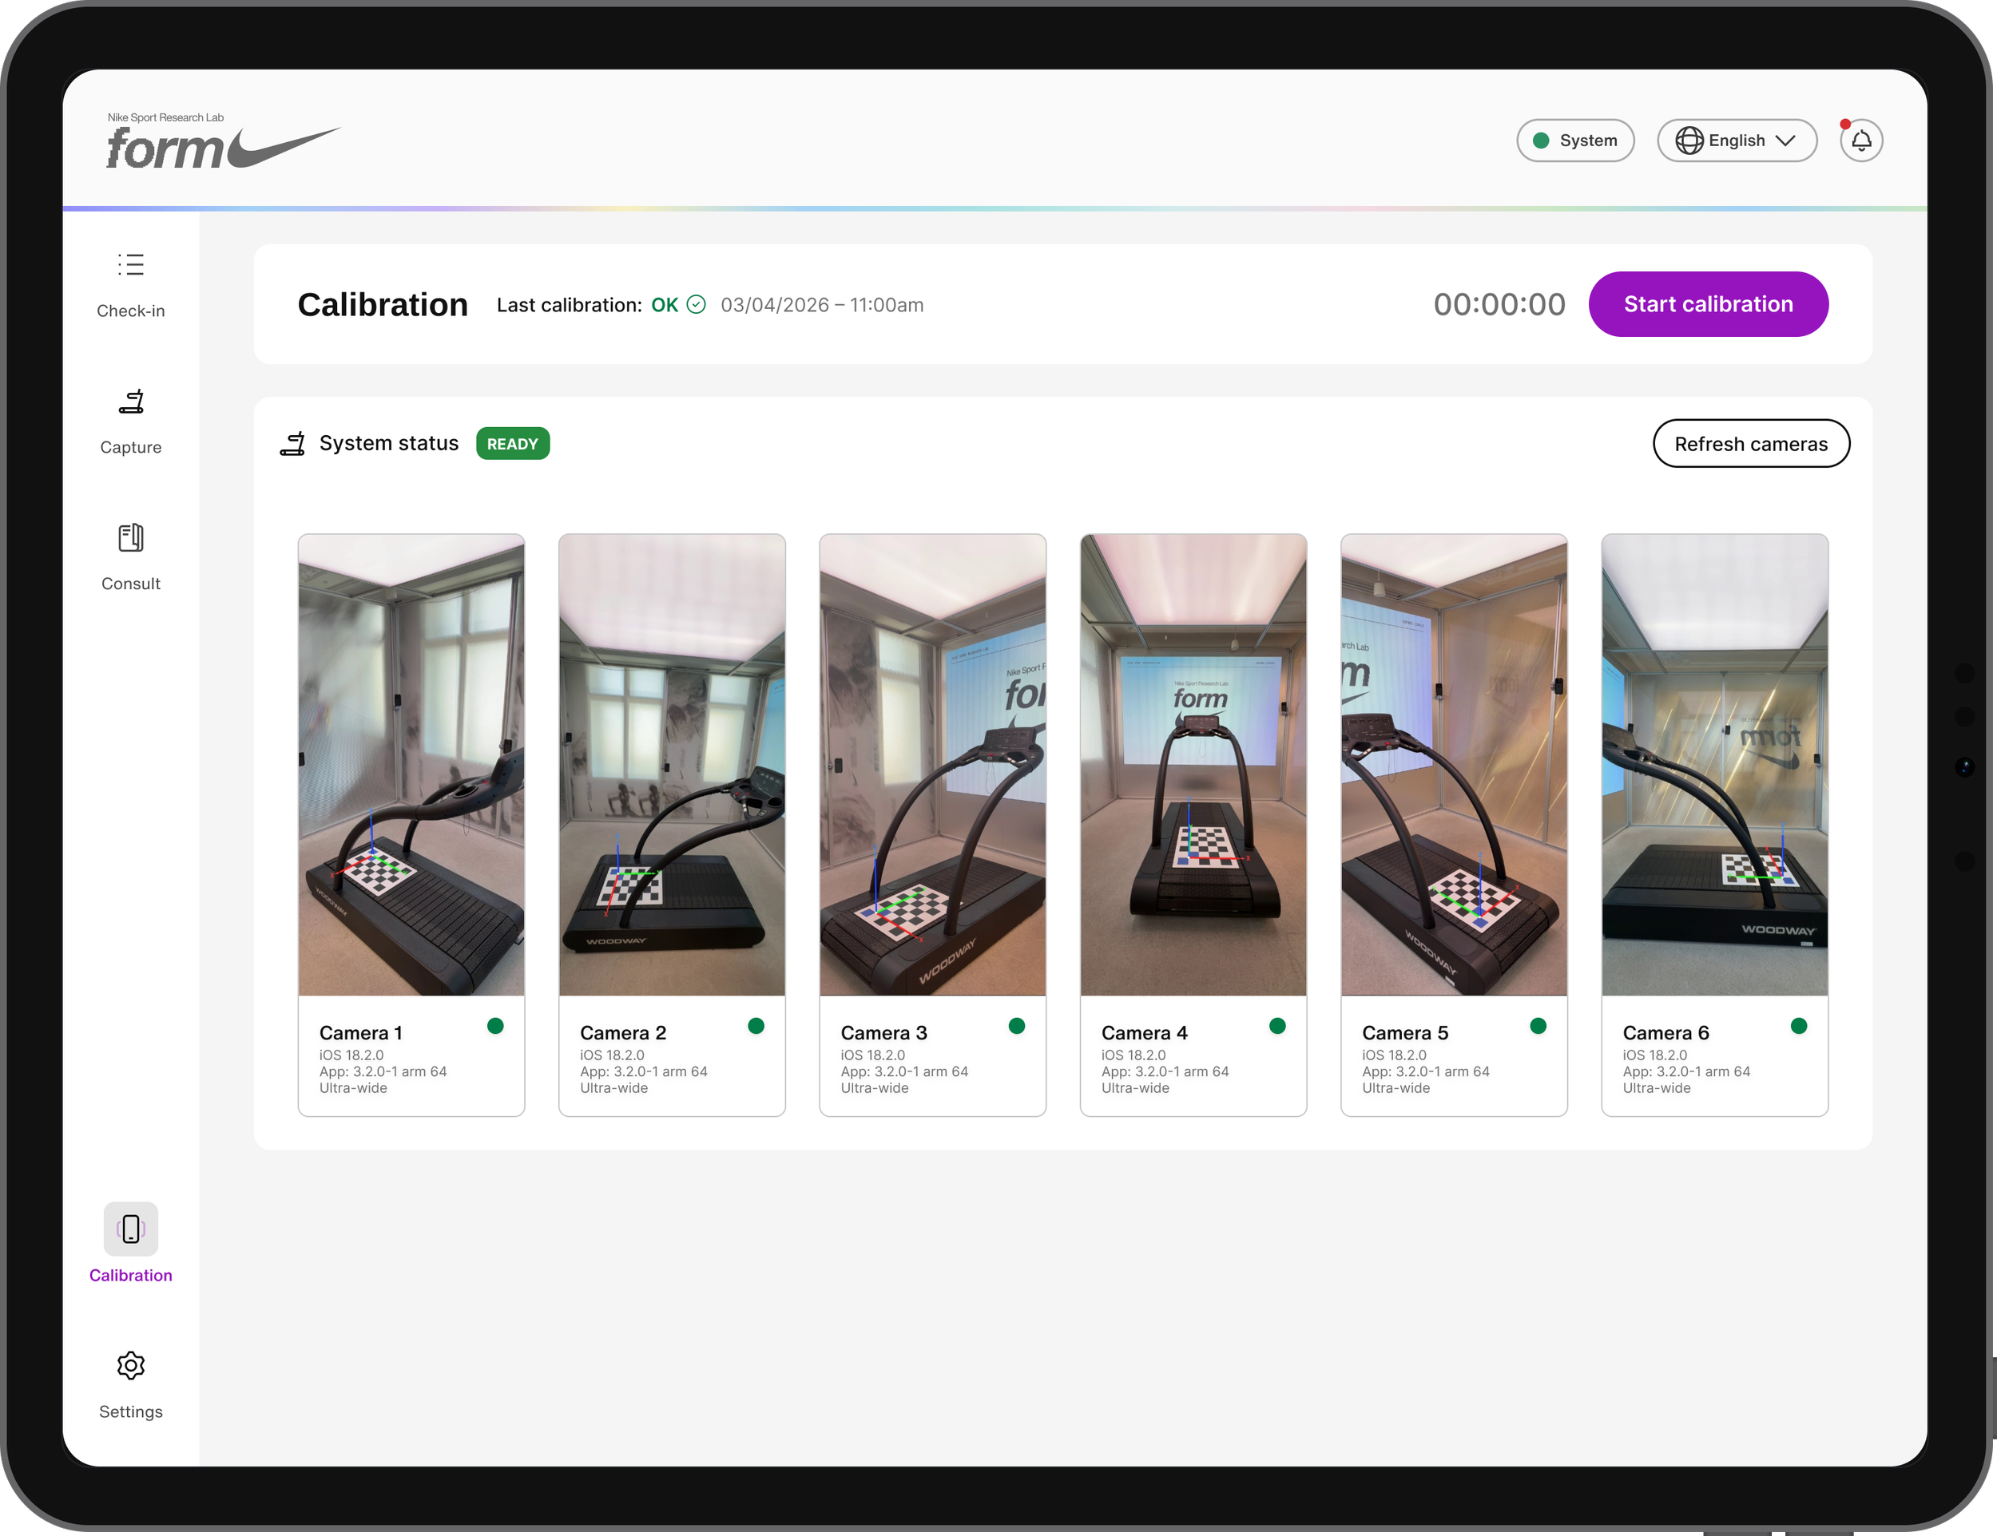Click the Camera 3 green status dot
The height and width of the screenshot is (1536, 1997).
(1017, 1026)
